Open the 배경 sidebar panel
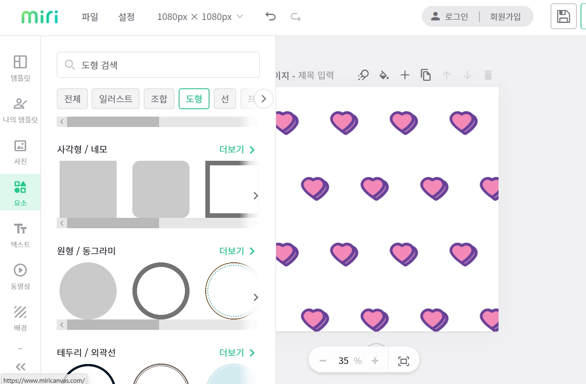The image size is (586, 384). (x=20, y=319)
